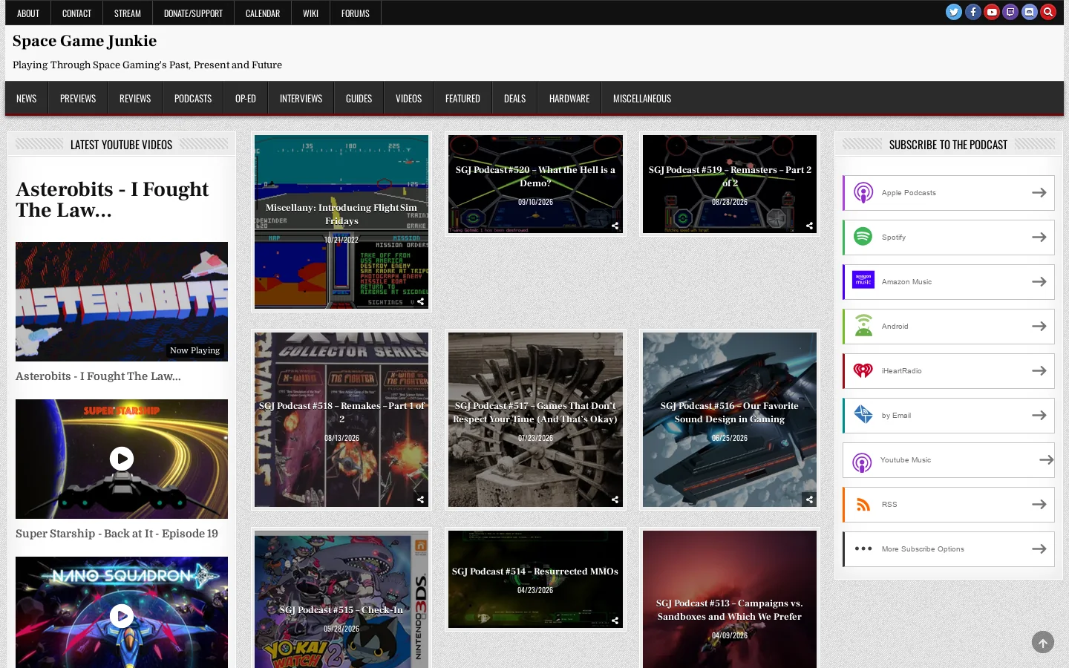Share the SGJ Podcast #519 post
The height and width of the screenshot is (668, 1069).
tap(809, 226)
